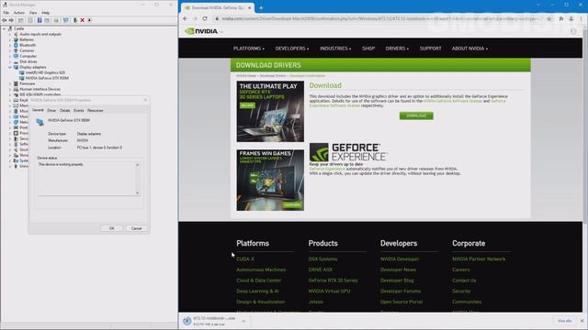Click red X uninstall device toolbar icon
Viewport: 588px width, 330px height.
click(83, 20)
